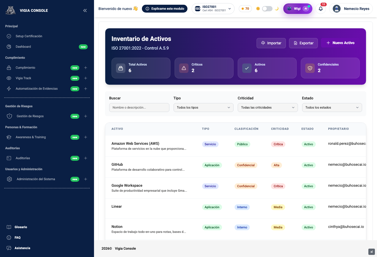Open the Todos los tipos dropdown
The image size is (377, 257).
click(x=203, y=108)
